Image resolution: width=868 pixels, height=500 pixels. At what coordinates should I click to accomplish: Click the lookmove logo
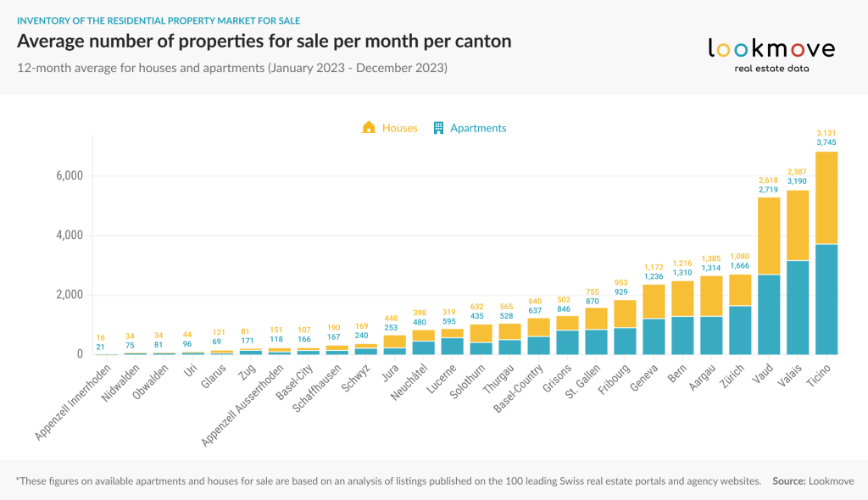771,55
